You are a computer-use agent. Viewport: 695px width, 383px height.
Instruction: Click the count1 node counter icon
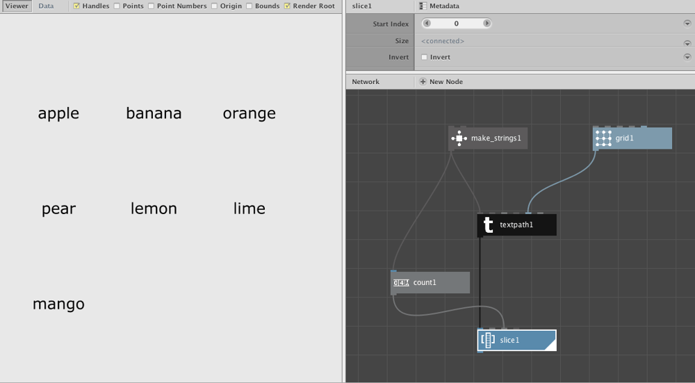click(x=401, y=283)
